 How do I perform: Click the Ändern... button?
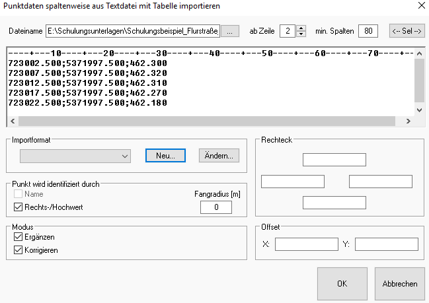tap(219, 156)
